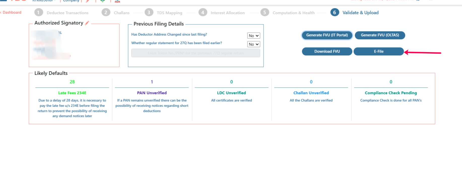
Task: Select step 6 Validate & Upload
Action: [354, 13]
